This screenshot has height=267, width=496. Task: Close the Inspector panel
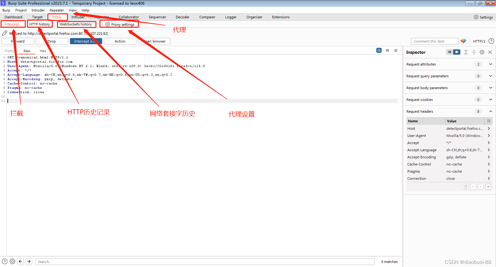490,52
